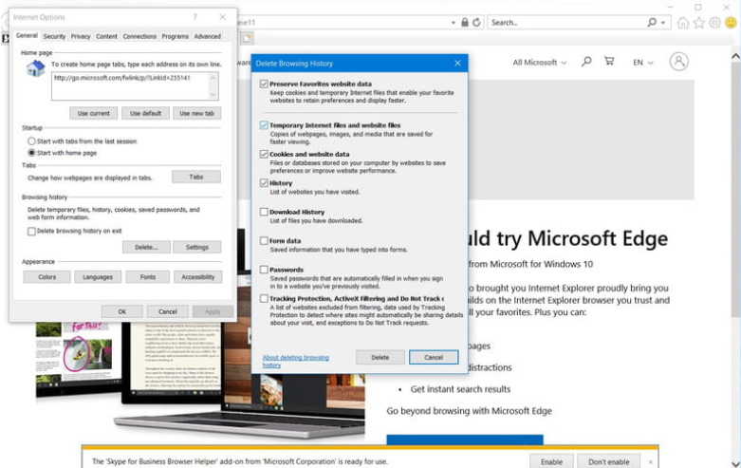Expand the All Microsoft dropdown
Viewport: 741px width, 468px height.
539,63
